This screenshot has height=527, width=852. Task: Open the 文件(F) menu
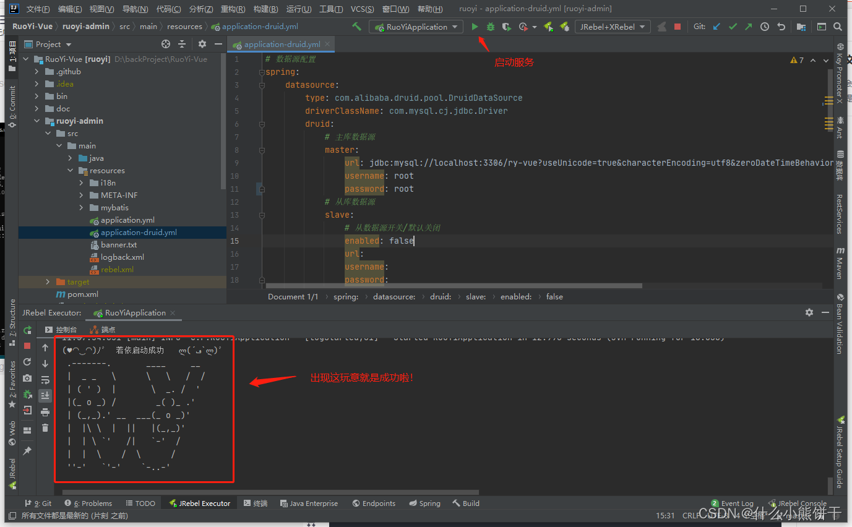38,9
